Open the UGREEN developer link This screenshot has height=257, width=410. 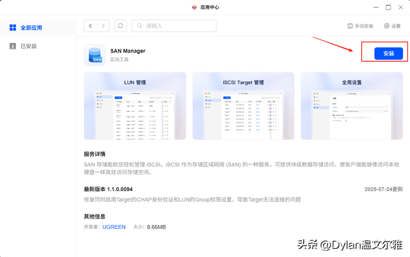pyautogui.click(x=114, y=227)
